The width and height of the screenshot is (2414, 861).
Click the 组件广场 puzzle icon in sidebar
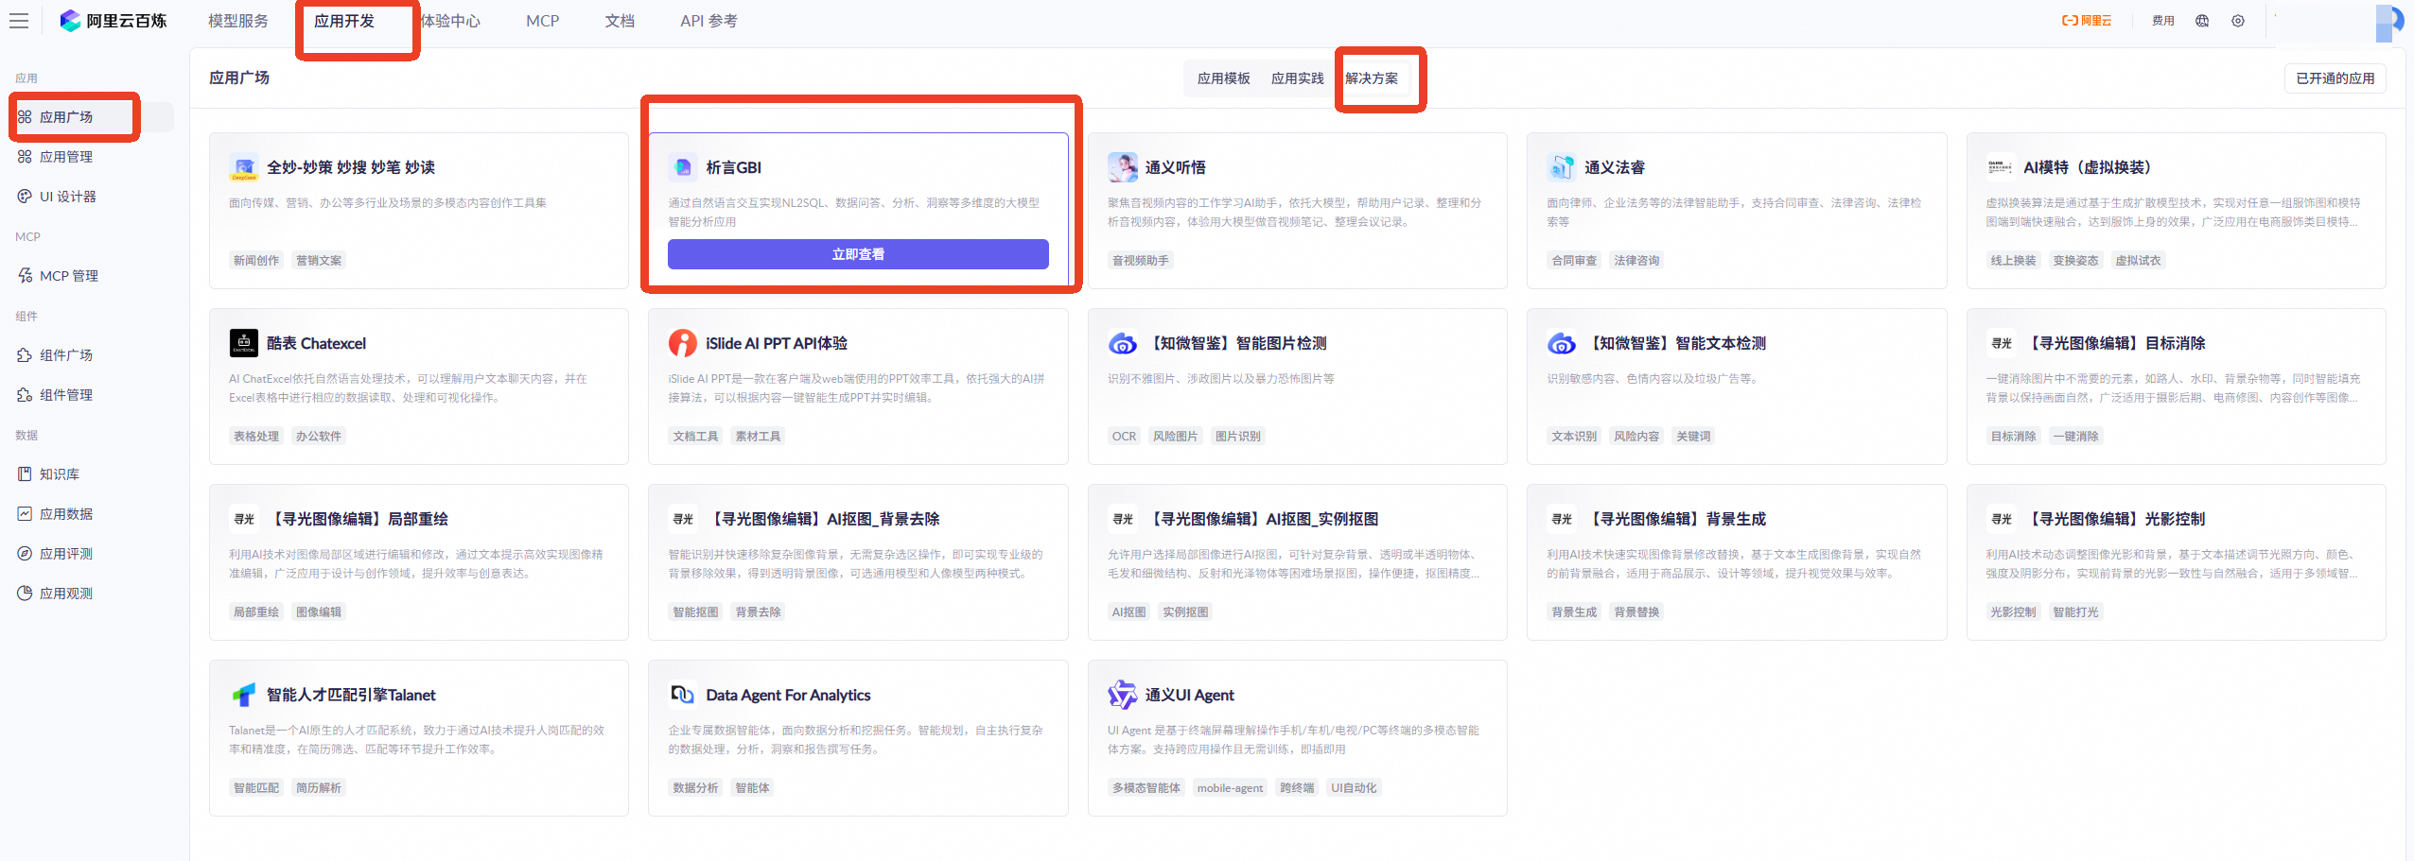(x=25, y=355)
